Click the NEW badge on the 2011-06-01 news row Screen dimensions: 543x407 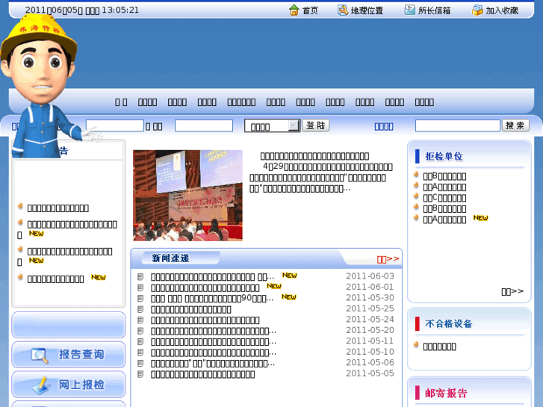pyautogui.click(x=274, y=286)
